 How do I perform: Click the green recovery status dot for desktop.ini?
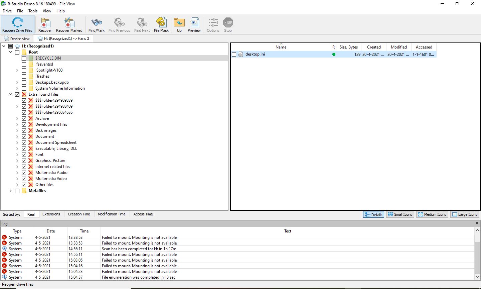pos(334,54)
